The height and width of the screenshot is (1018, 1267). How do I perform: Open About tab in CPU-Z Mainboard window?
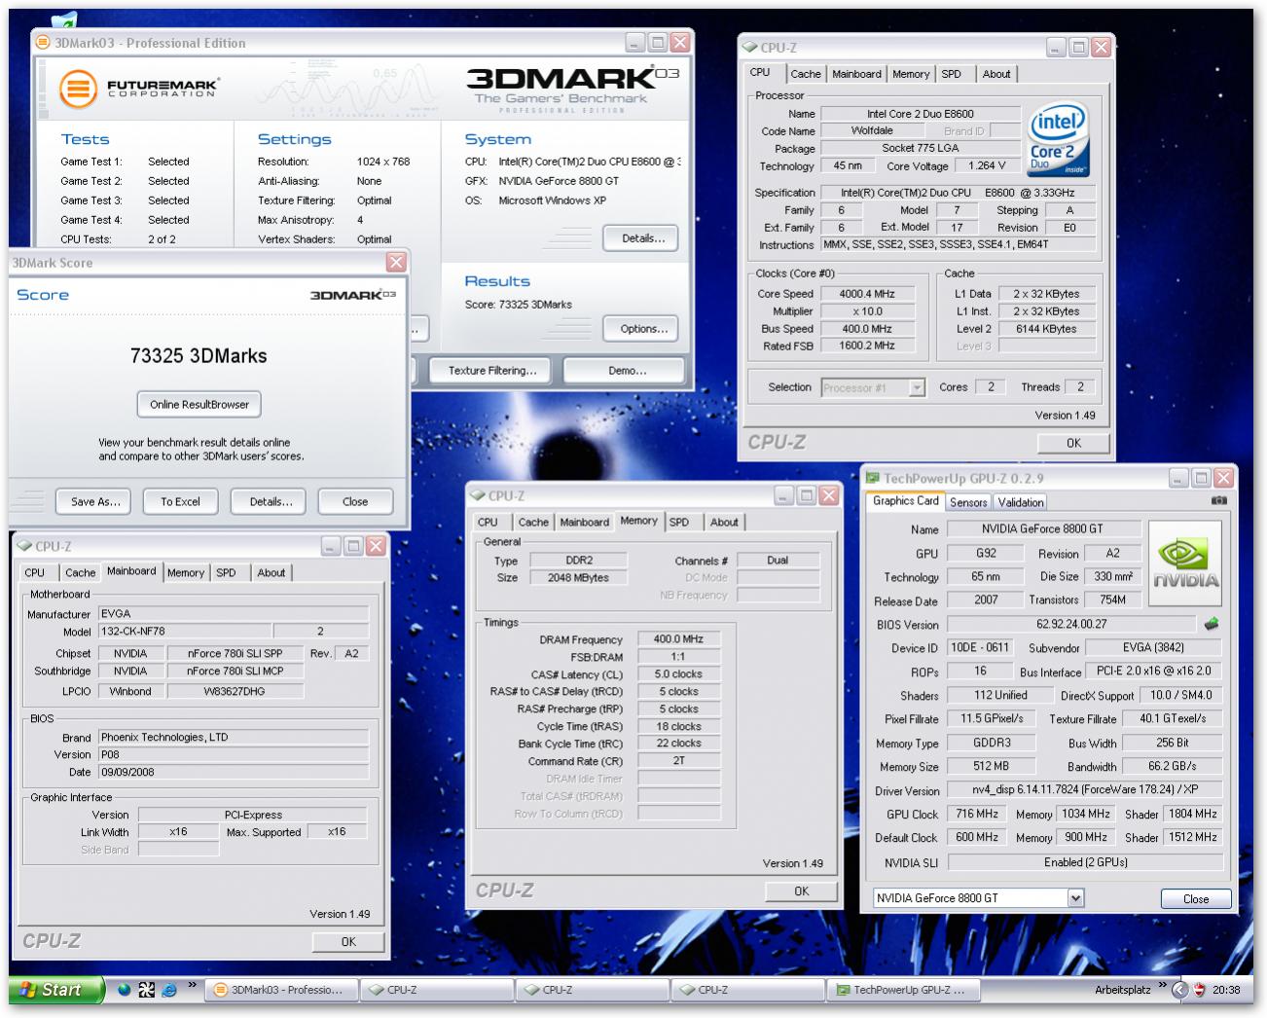point(271,573)
